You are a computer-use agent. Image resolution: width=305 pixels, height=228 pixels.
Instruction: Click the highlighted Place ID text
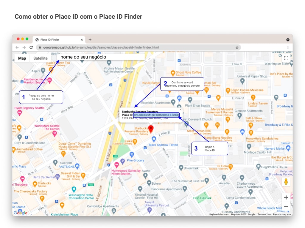(156, 115)
